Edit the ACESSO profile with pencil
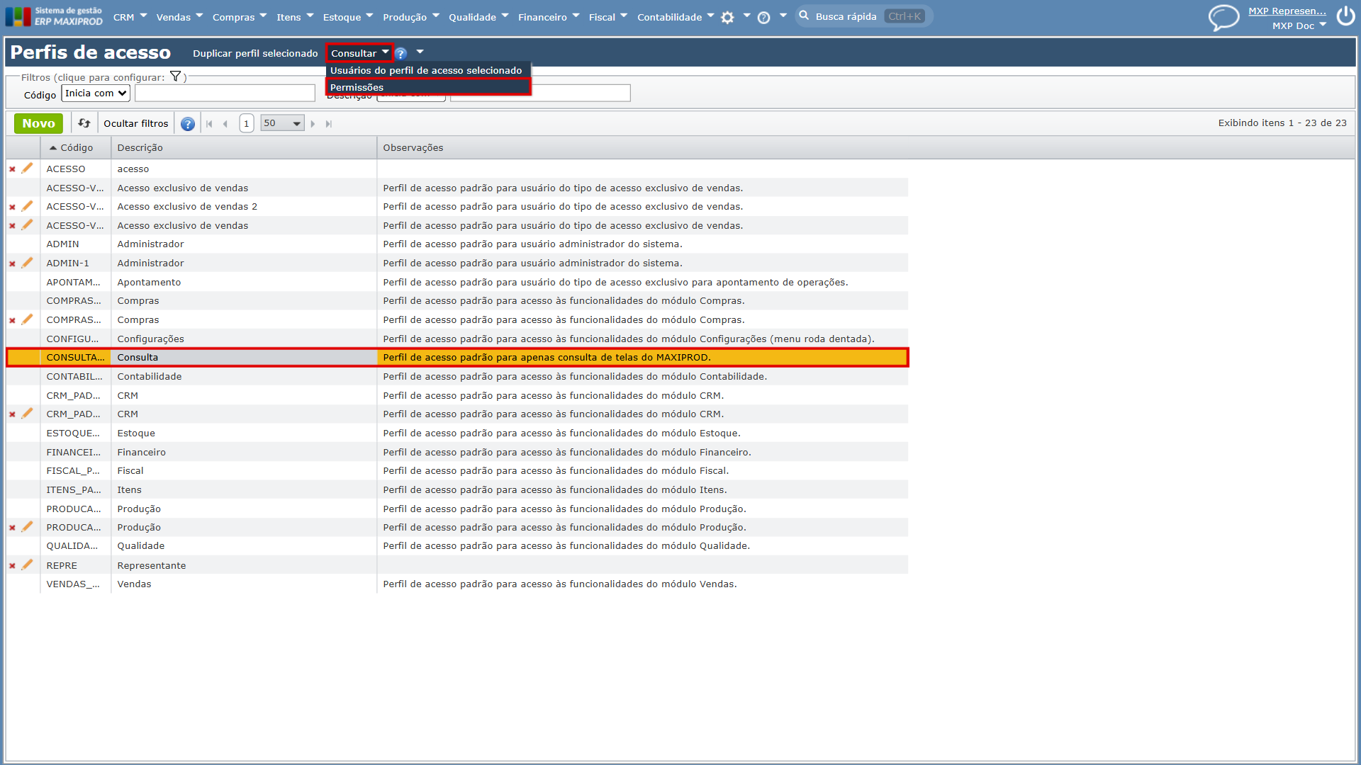This screenshot has width=1361, height=765. pos(27,169)
